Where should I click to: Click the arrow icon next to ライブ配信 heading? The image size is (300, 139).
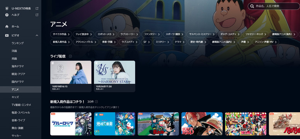tap(70, 56)
